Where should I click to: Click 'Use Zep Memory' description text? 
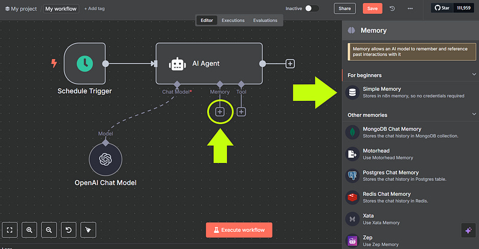[x=381, y=244]
